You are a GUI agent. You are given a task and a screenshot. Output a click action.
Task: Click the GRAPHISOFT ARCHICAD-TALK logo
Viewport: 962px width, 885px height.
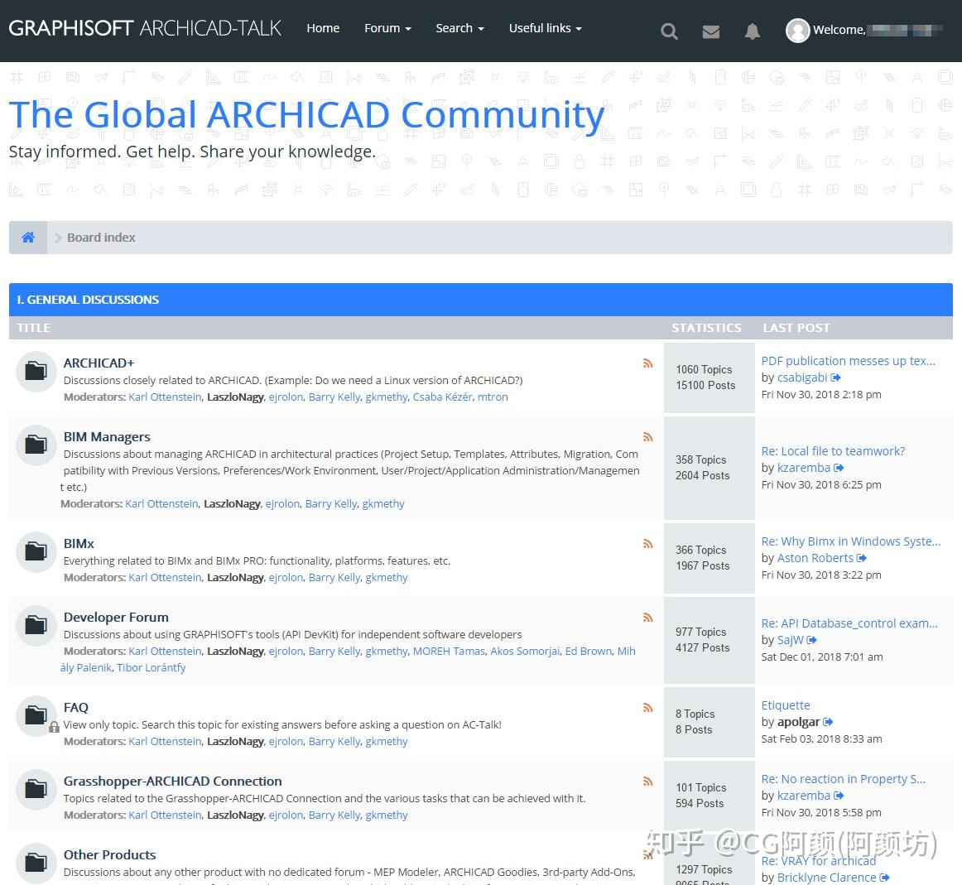(x=145, y=28)
